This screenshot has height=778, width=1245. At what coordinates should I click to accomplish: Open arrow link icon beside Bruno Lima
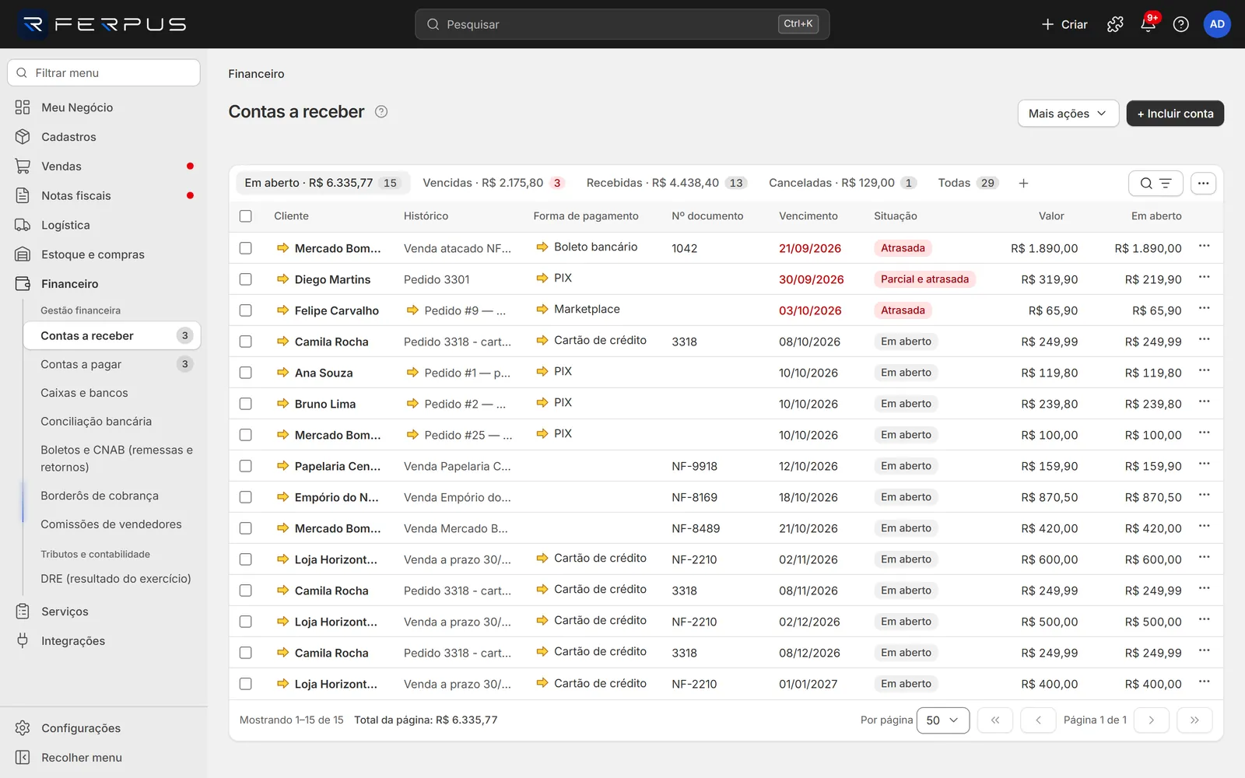pos(282,404)
